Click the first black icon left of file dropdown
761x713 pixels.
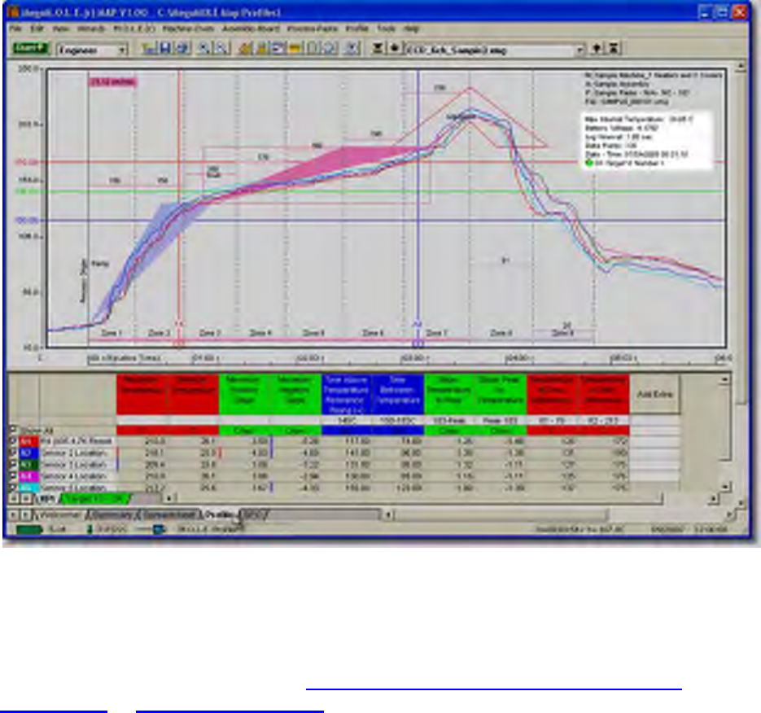click(x=377, y=48)
